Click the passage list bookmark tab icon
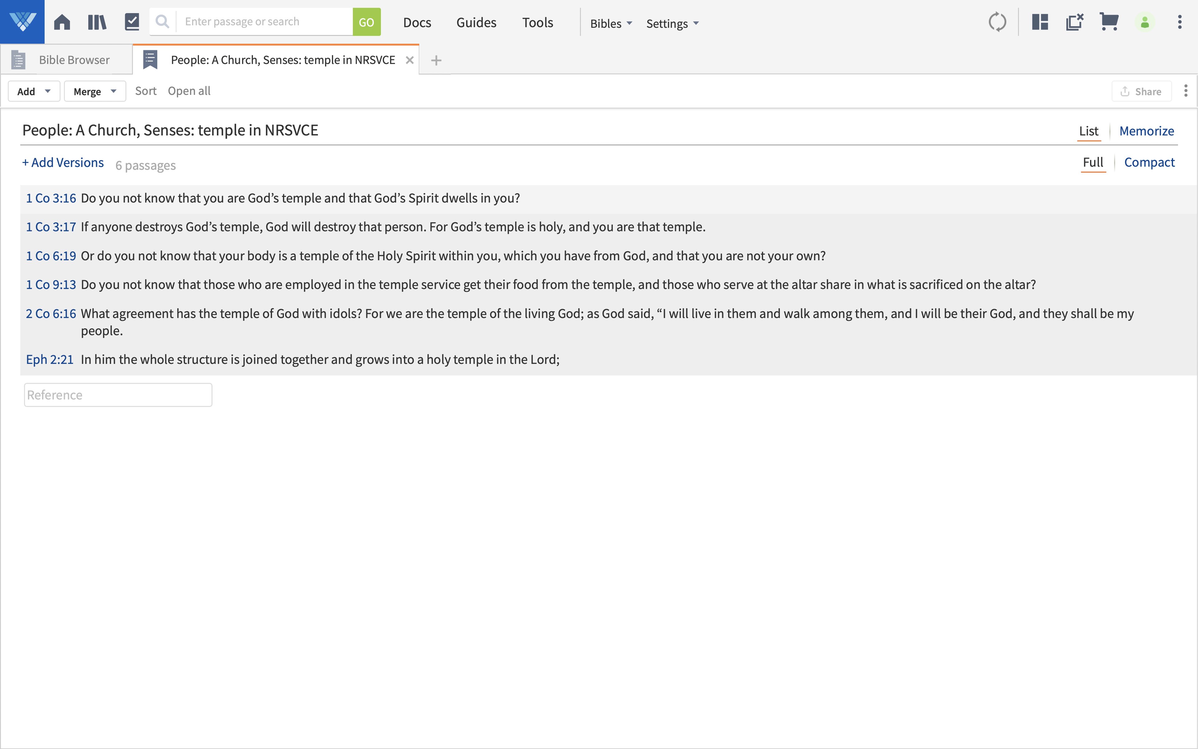1198x749 pixels. coord(150,60)
